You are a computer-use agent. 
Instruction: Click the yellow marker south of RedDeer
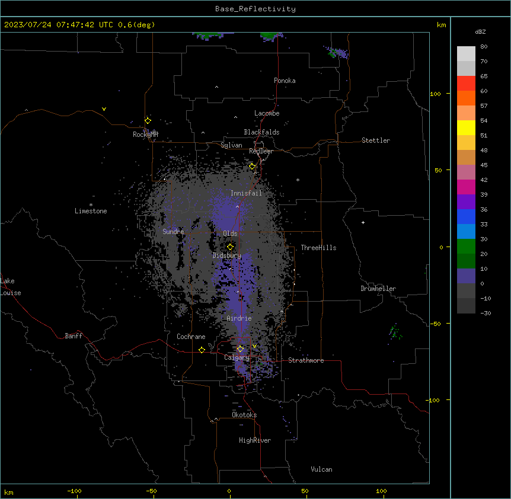(x=253, y=167)
